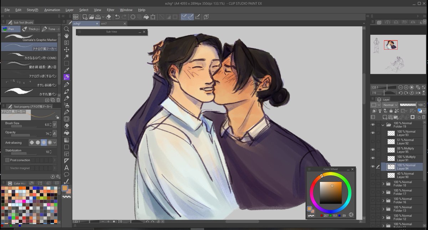The width and height of the screenshot is (428, 230).
Task: Expand Folder 12 in the layer list
Action: click(x=383, y=217)
